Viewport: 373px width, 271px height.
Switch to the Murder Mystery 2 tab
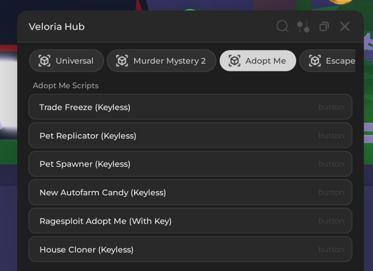tap(162, 61)
